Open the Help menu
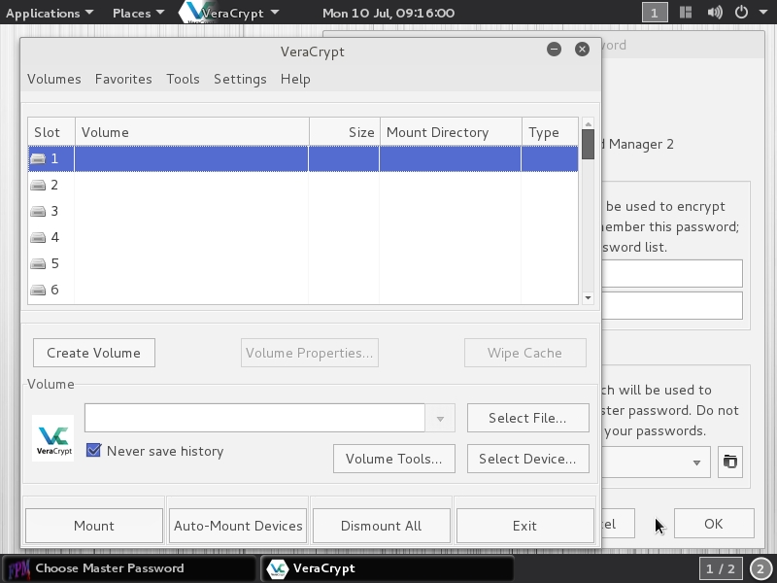777x583 pixels. 295,80
